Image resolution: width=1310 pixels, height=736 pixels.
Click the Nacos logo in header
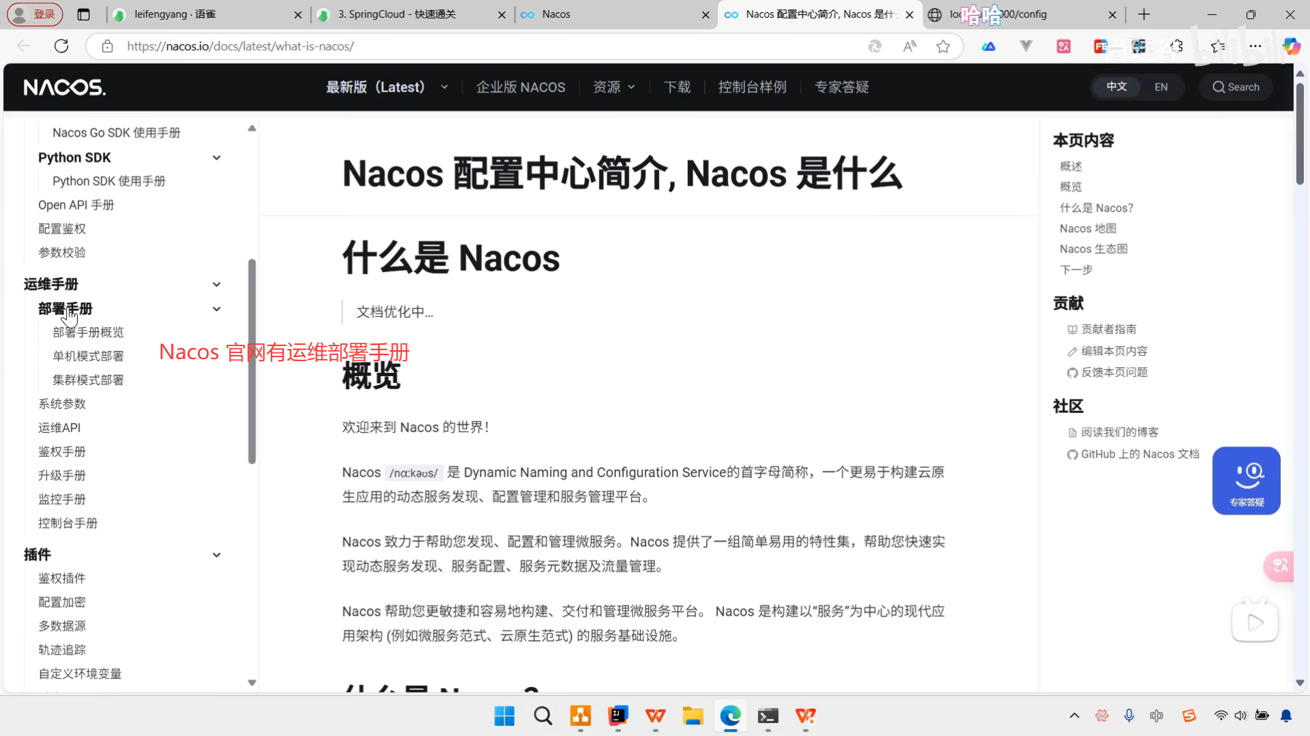64,87
